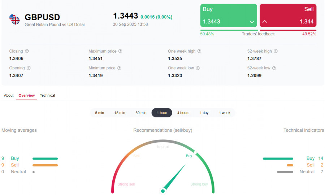Expand the up chevron on Sell panel
The image size is (325, 195).
[x=265, y=22]
